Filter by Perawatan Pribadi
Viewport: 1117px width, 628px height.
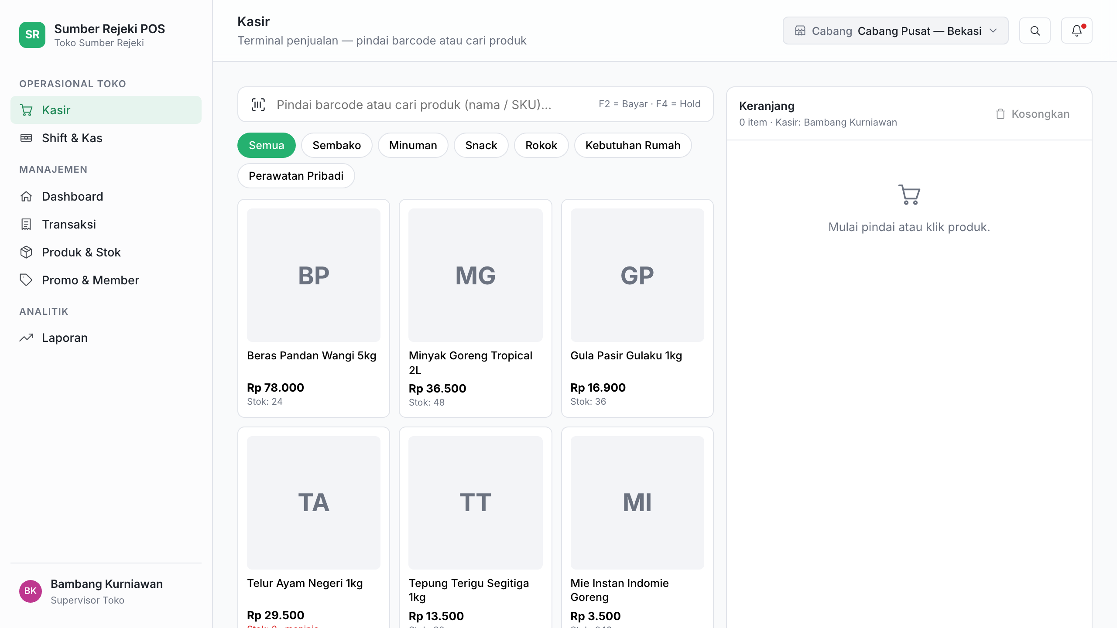click(x=296, y=176)
